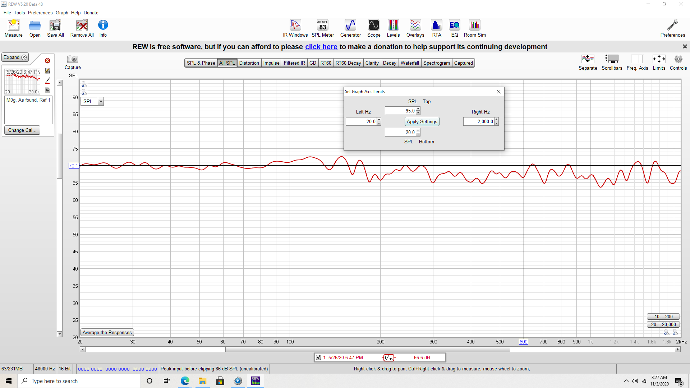Click the Capture camera icon

[73, 59]
